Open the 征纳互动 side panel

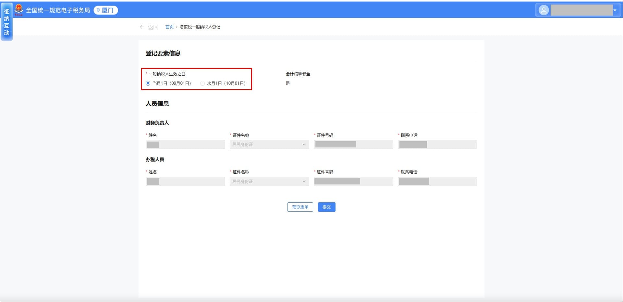pos(6,22)
